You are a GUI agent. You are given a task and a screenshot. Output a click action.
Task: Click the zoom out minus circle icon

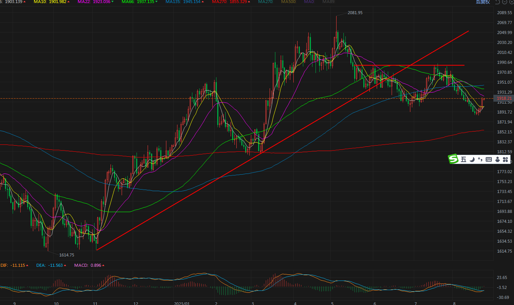[504, 2]
